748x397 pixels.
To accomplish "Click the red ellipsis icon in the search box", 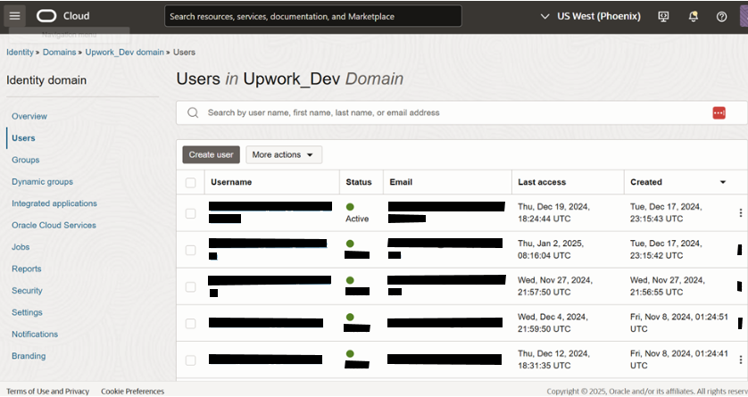I will (x=719, y=113).
